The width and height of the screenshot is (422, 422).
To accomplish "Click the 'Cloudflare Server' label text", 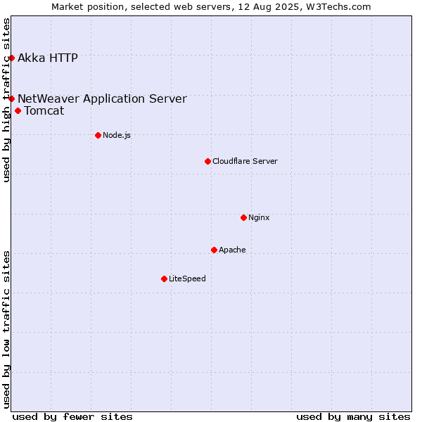I will pyautogui.click(x=245, y=161).
